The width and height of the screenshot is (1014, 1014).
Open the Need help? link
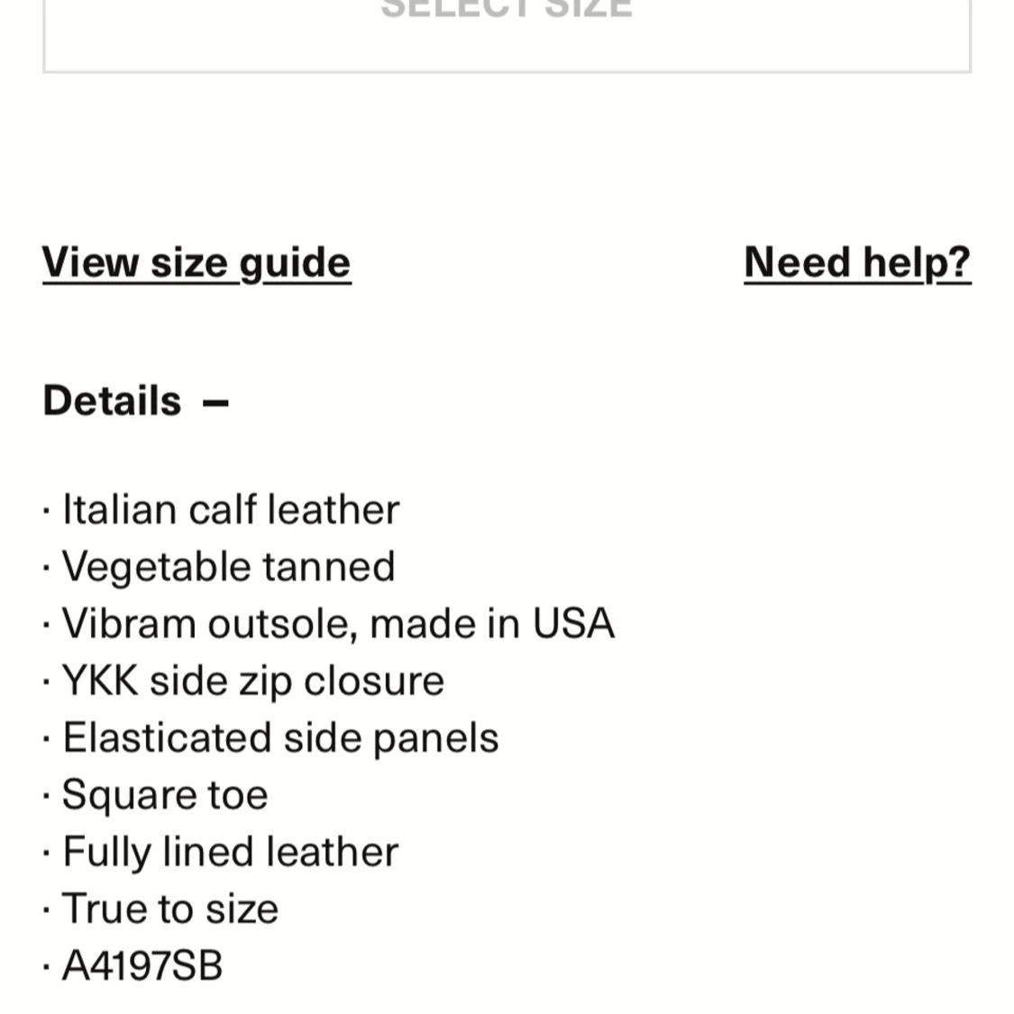tap(857, 262)
